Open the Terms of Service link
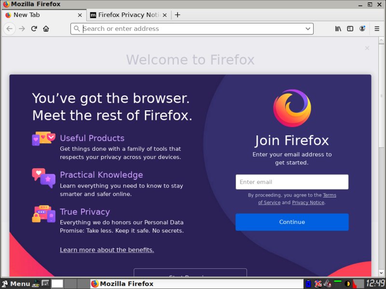The image size is (386, 289). click(x=330, y=195)
